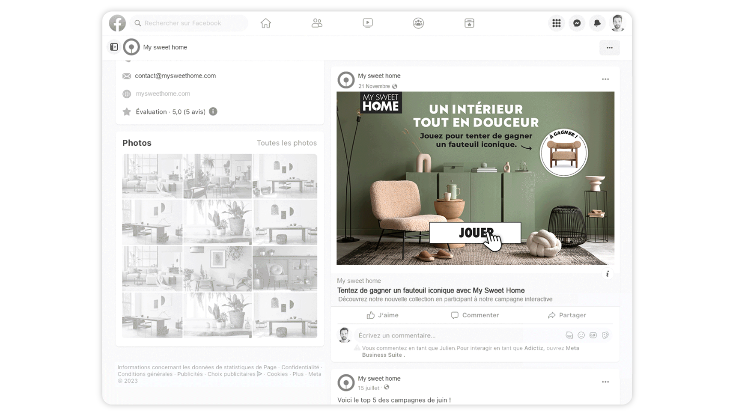Screen dimensions: 729x416
Task: Open the profile avatar menu
Action: pyautogui.click(x=618, y=23)
